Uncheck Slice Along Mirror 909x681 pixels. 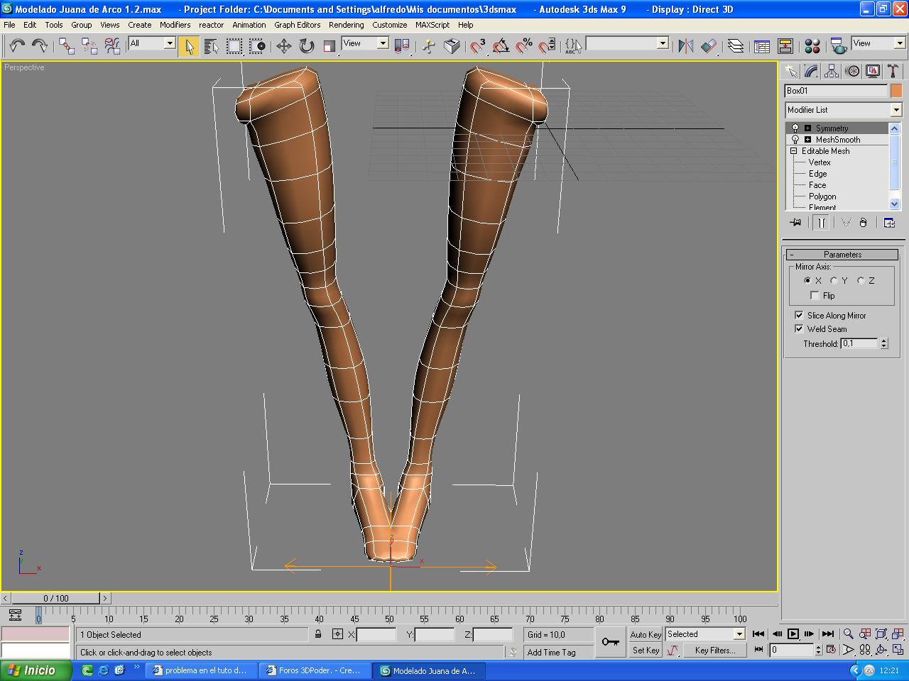(799, 316)
